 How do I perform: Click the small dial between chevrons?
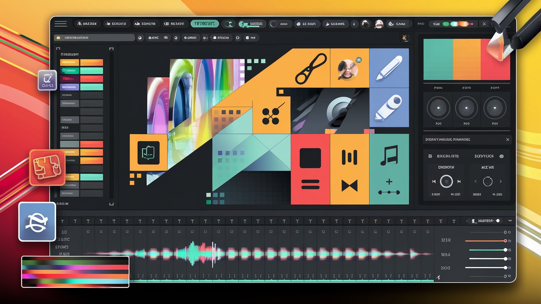coord(488,181)
